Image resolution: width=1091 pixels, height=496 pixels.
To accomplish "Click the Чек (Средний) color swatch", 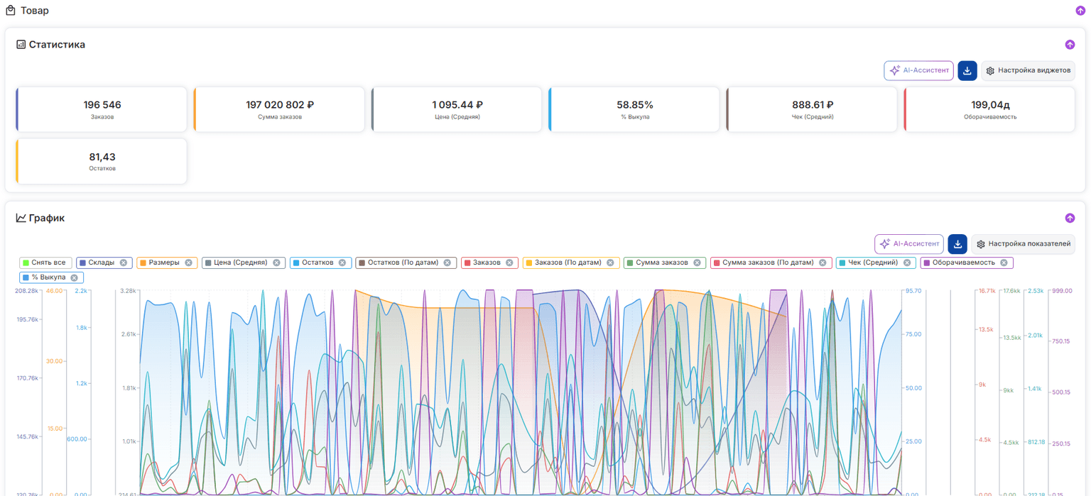I will point(842,263).
